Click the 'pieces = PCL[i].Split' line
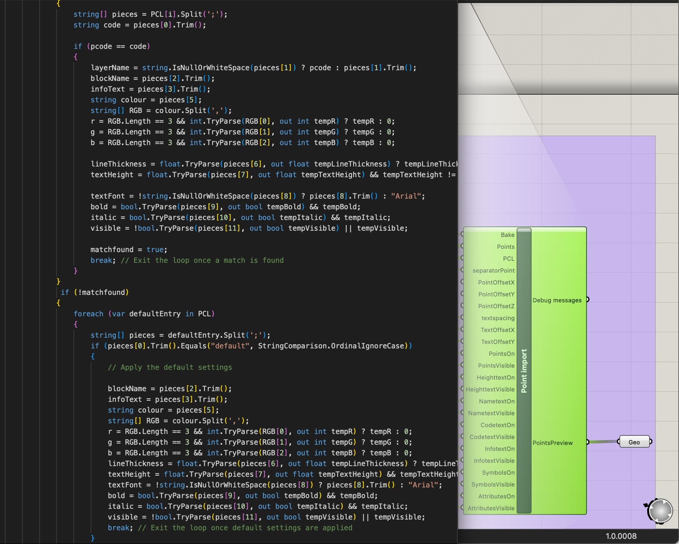The height and width of the screenshot is (544, 679). pos(150,14)
